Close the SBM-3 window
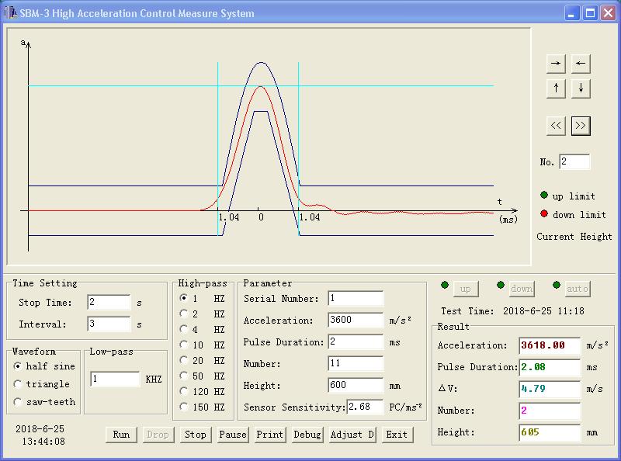The width and height of the screenshot is (621, 461). 609,13
